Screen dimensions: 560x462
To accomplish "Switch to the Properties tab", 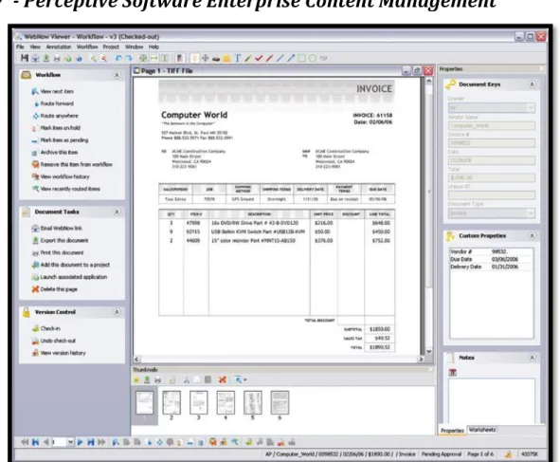I will [452, 431].
